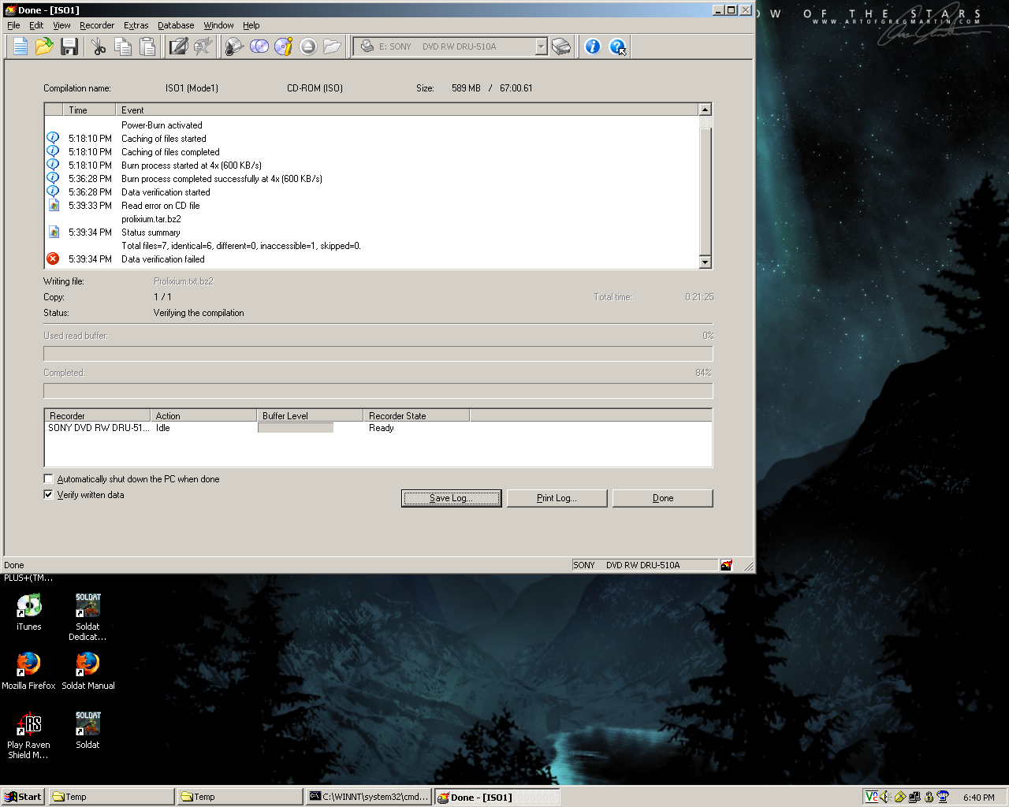This screenshot has height=807, width=1009.
Task: Click the Paste clipboard icon
Action: tap(147, 46)
